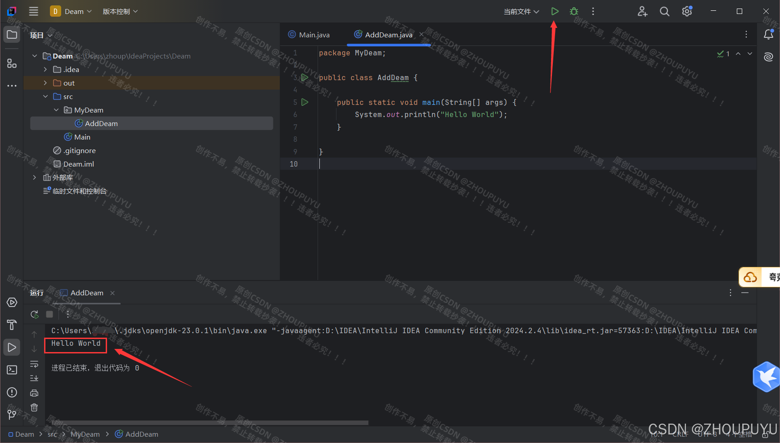
Task: Open the Git version control tool window
Action: [12, 415]
